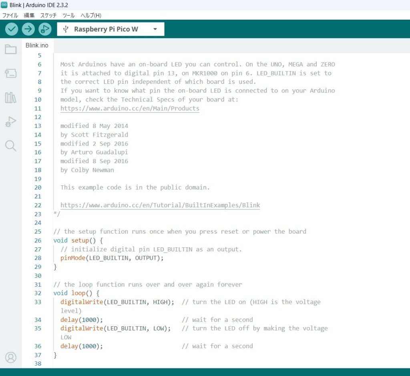Click line number 32 in the gutter

[x=38, y=293]
